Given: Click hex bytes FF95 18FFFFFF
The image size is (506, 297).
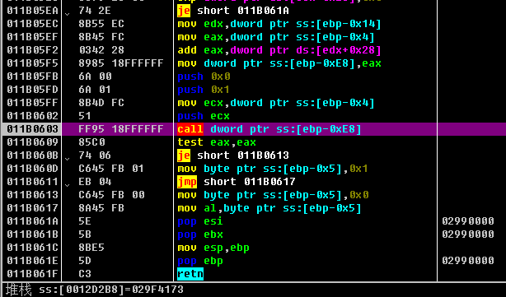Looking at the screenshot, I should (x=121, y=129).
